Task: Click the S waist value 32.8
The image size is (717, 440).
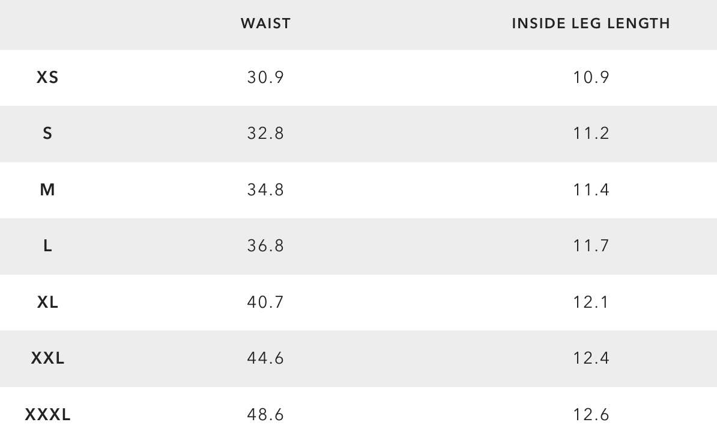Action: pos(265,133)
